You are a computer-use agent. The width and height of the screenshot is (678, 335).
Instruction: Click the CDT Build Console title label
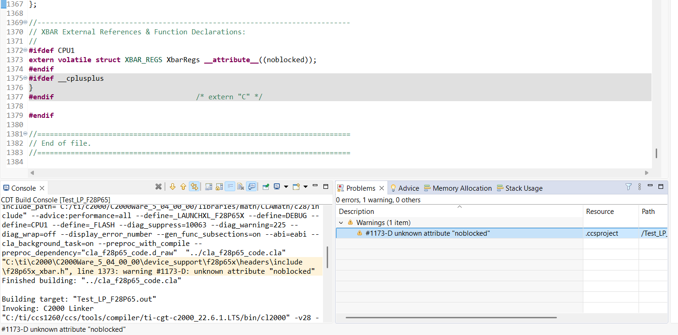click(56, 200)
